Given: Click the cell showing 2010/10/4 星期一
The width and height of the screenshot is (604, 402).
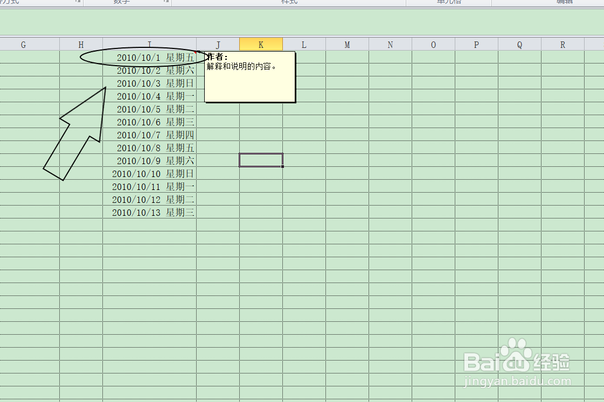Looking at the screenshot, I should click(149, 96).
